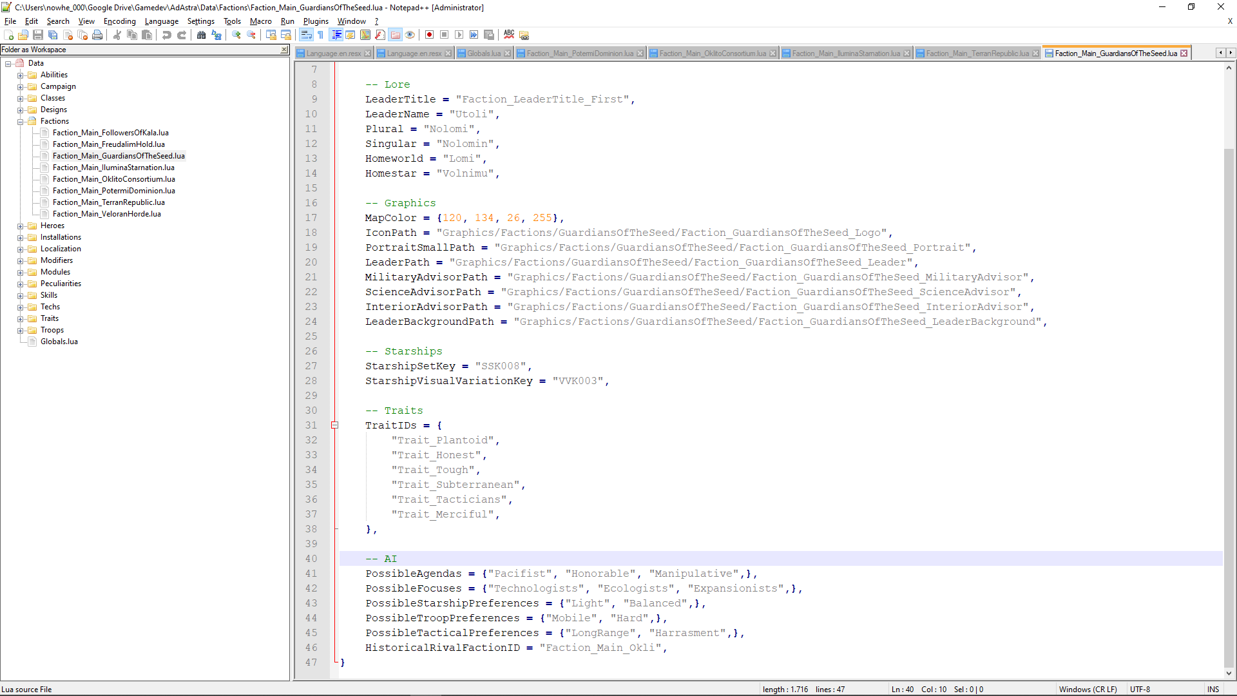Click the Undo arrow icon

click(167, 35)
